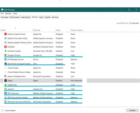Select the Evernote Clipper name text
Screen dimensions: 140x113
(x=14, y=51)
